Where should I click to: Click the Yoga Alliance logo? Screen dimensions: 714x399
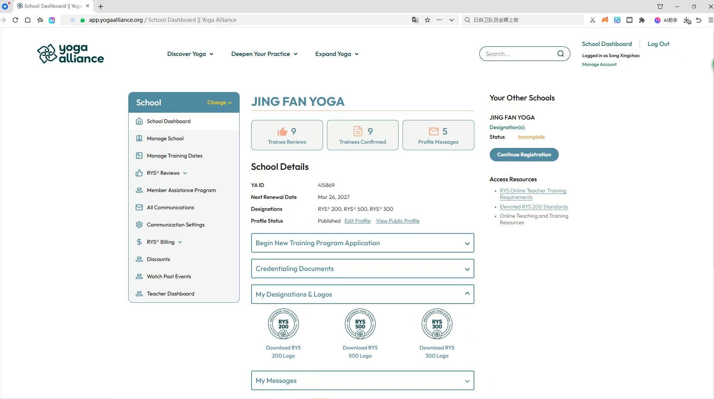[71, 54]
